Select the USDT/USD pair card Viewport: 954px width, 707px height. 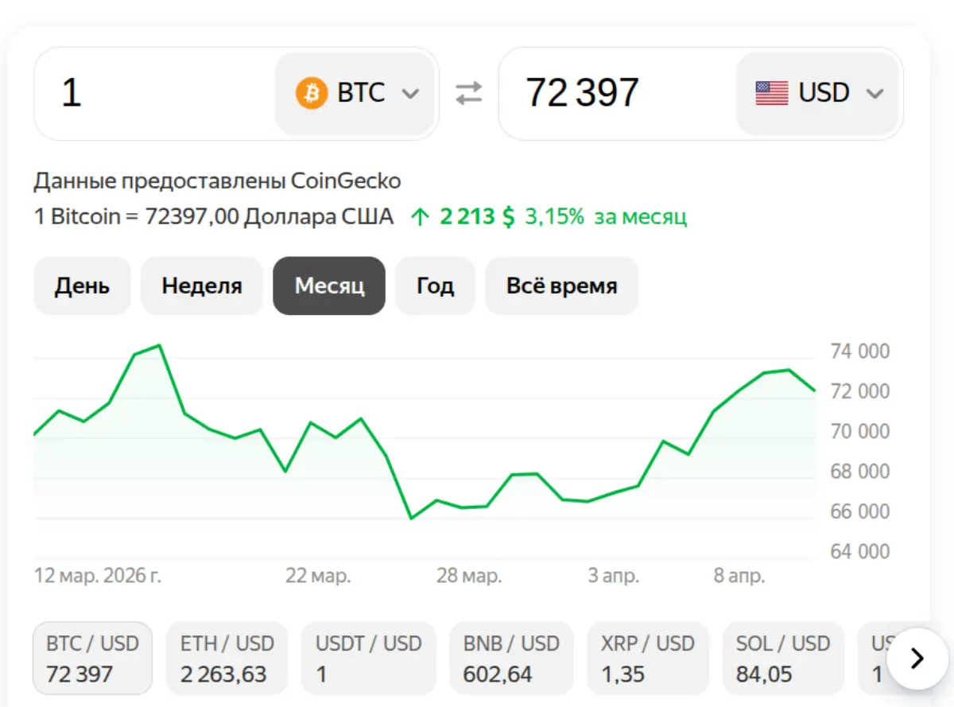coord(368,658)
